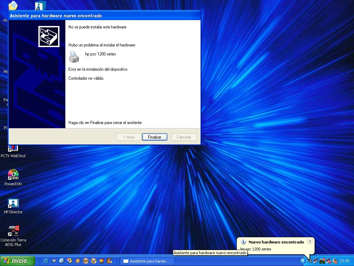
Task: Click the grayed-out Cancelar button
Action: 184,137
